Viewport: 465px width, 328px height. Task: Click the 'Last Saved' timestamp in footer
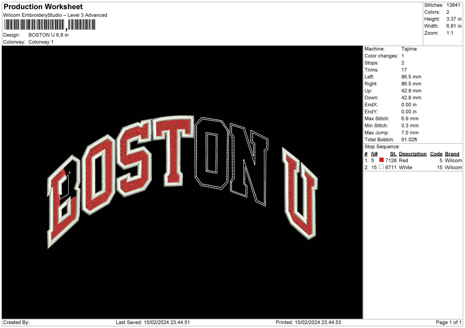click(x=153, y=322)
